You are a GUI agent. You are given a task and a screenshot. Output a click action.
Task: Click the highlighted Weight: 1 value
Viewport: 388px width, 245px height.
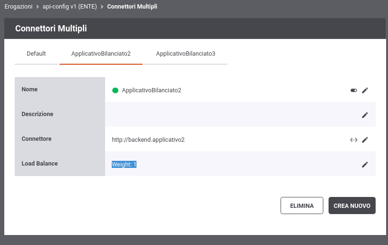tap(124, 164)
